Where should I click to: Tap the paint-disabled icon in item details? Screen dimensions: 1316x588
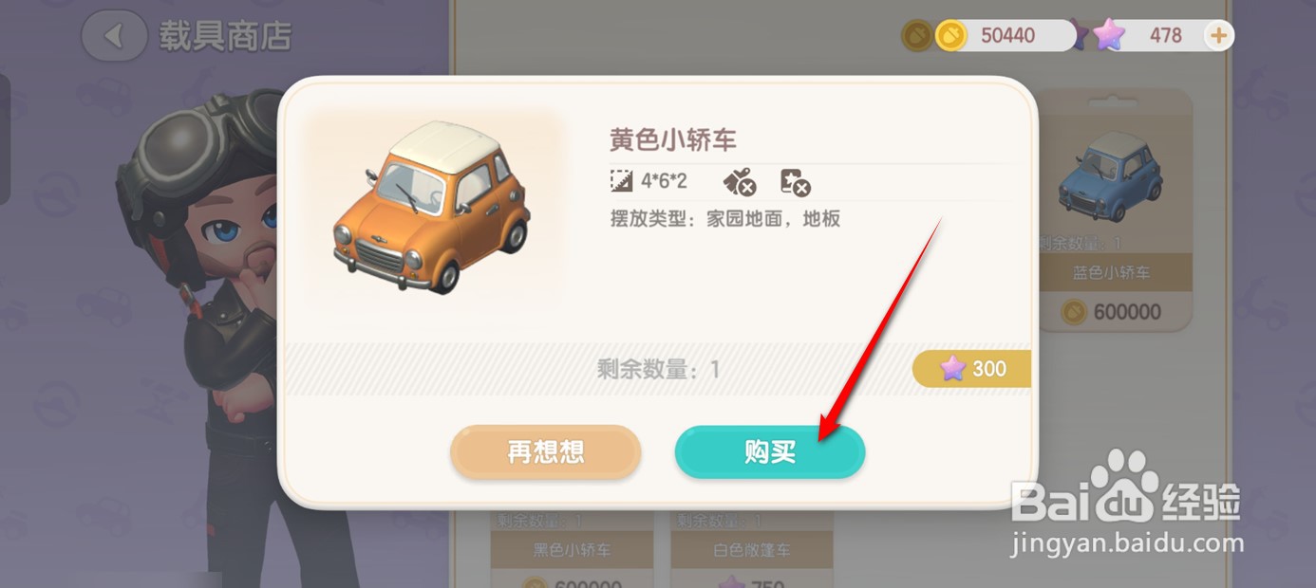click(739, 181)
